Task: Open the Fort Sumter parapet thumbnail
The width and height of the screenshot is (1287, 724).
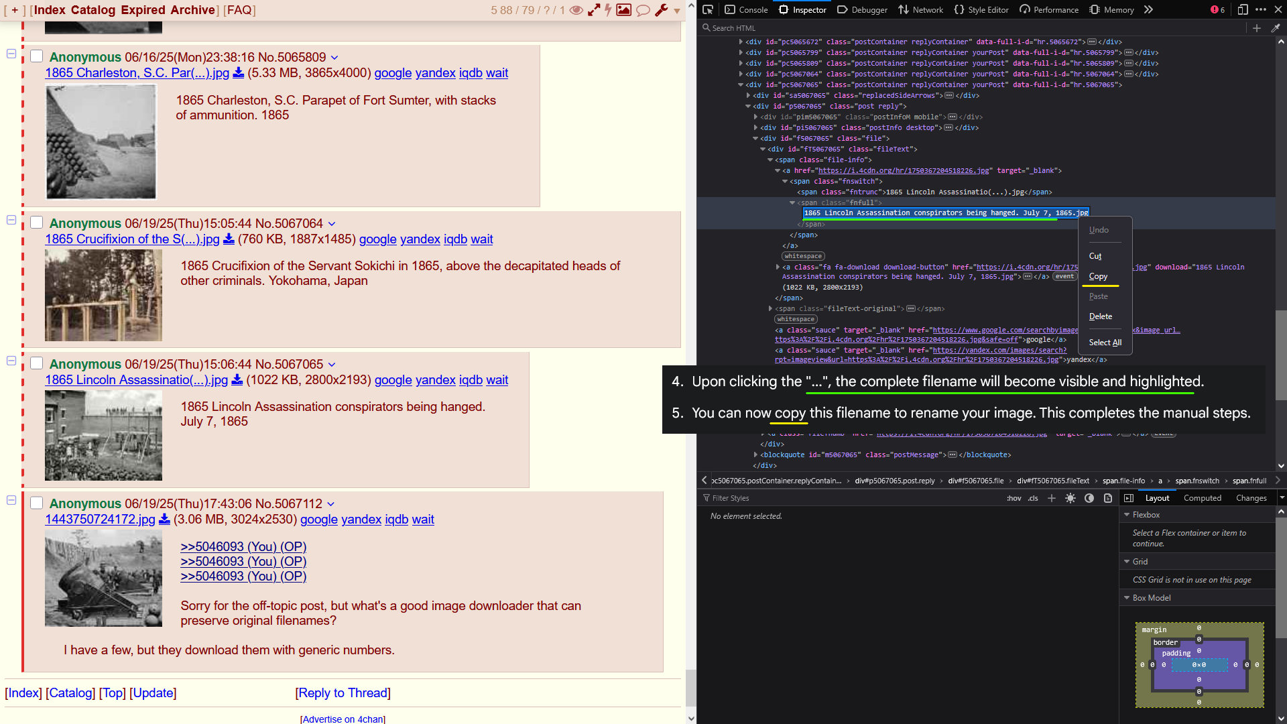Action: pos(101,142)
